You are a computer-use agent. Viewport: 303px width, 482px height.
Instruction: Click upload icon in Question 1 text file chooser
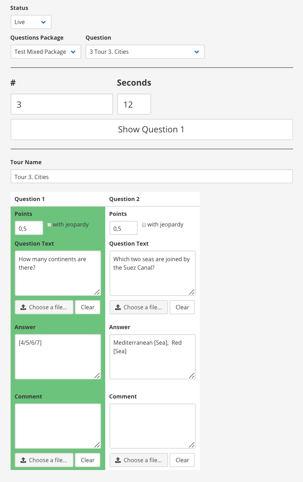23,308
